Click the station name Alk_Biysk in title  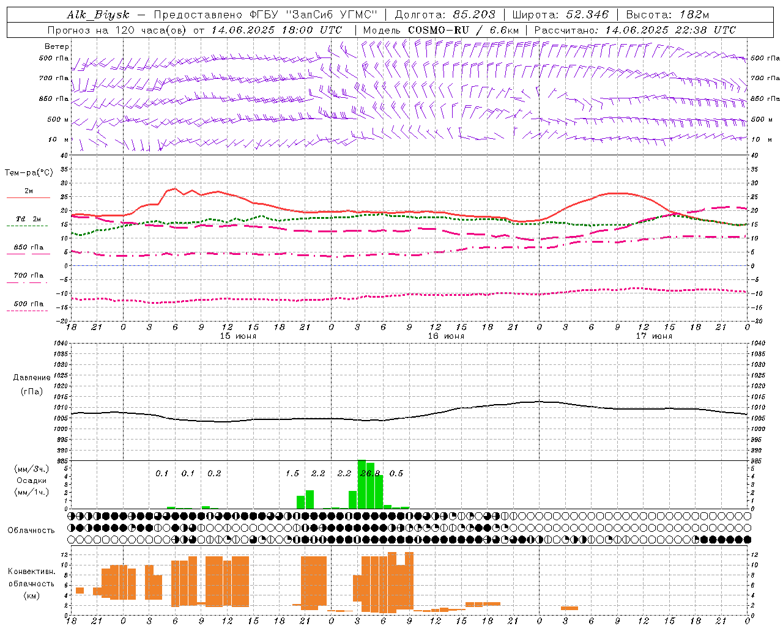coord(98,15)
